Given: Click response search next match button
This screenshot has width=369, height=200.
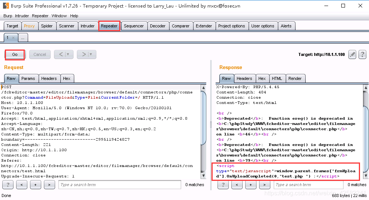Looking at the screenshot, I should click(264, 185).
